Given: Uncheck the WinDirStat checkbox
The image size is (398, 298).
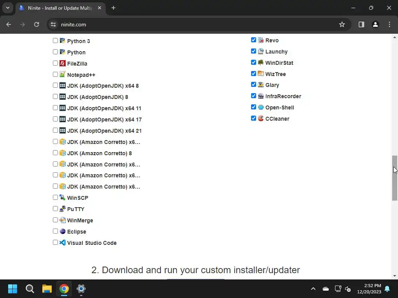Looking at the screenshot, I should coord(253,62).
